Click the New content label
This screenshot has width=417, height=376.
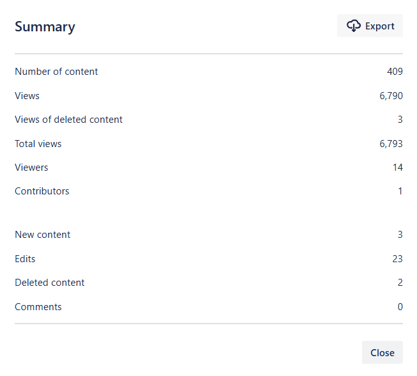[42, 235]
